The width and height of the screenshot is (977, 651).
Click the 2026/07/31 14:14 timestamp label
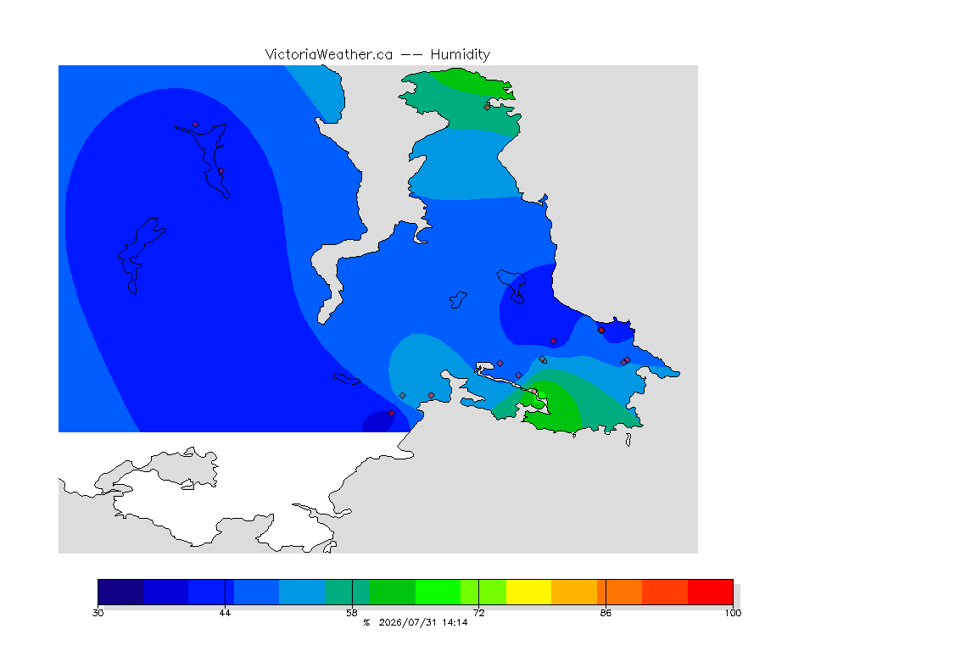tap(423, 622)
